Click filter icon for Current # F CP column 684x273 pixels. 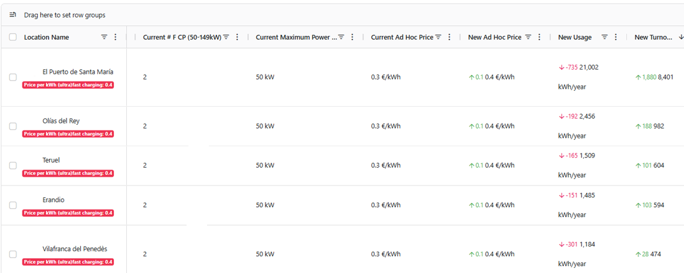coord(226,37)
